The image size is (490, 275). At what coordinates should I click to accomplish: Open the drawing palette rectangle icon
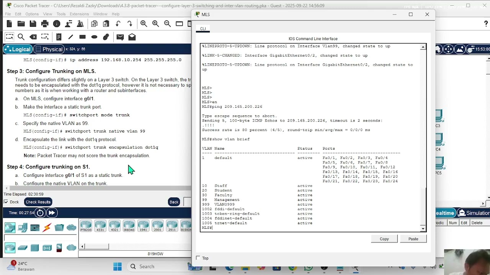(x=179, y=24)
